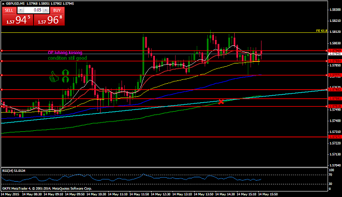Image resolution: width=342 pixels, height=197 pixels.
Task: Click the '14 May 08:30' time axis label
Action: tap(32, 194)
